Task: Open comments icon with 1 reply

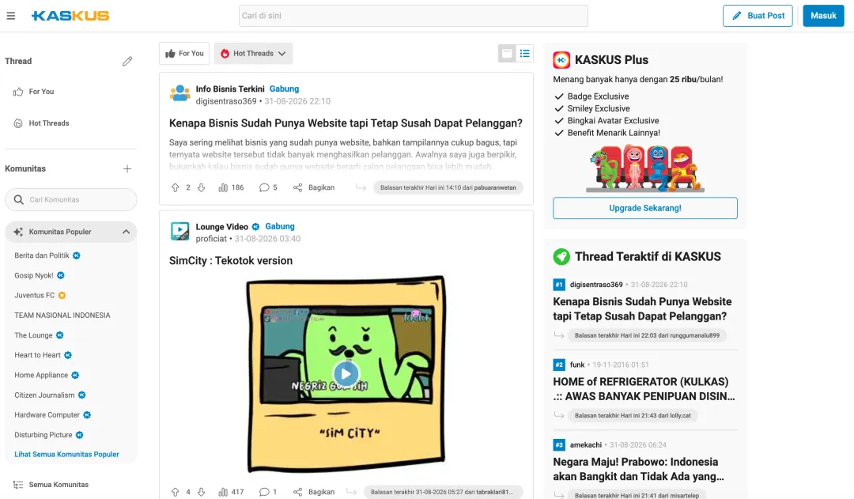Action: pos(264,492)
